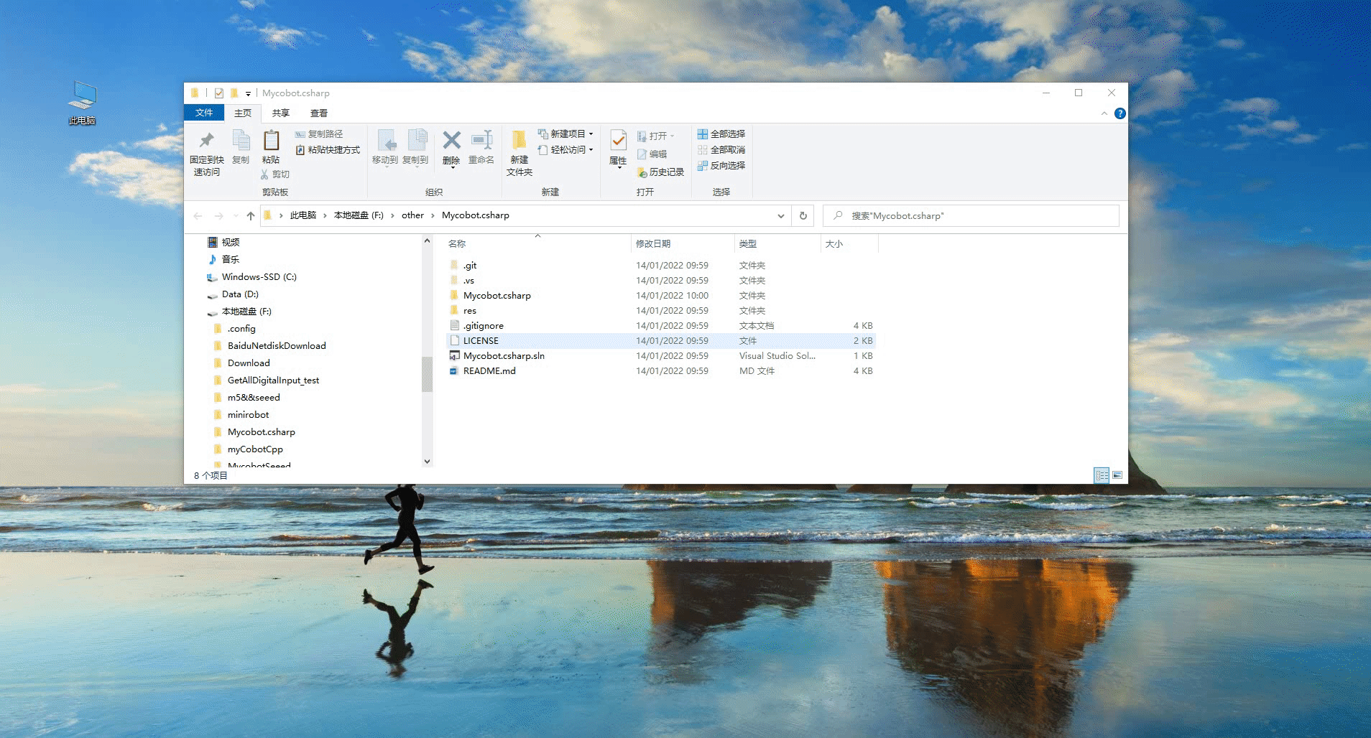Click the Paste (粘贴) clipboard icon

pos(271,147)
